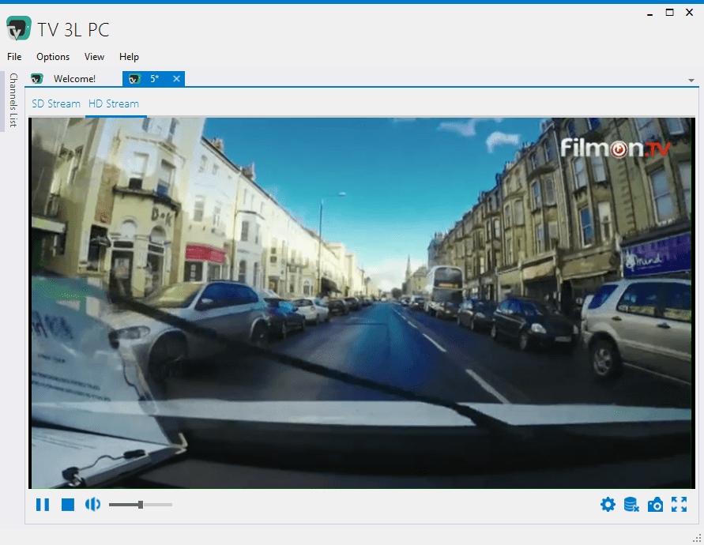
Task: Open the Help menu
Action: [129, 57]
